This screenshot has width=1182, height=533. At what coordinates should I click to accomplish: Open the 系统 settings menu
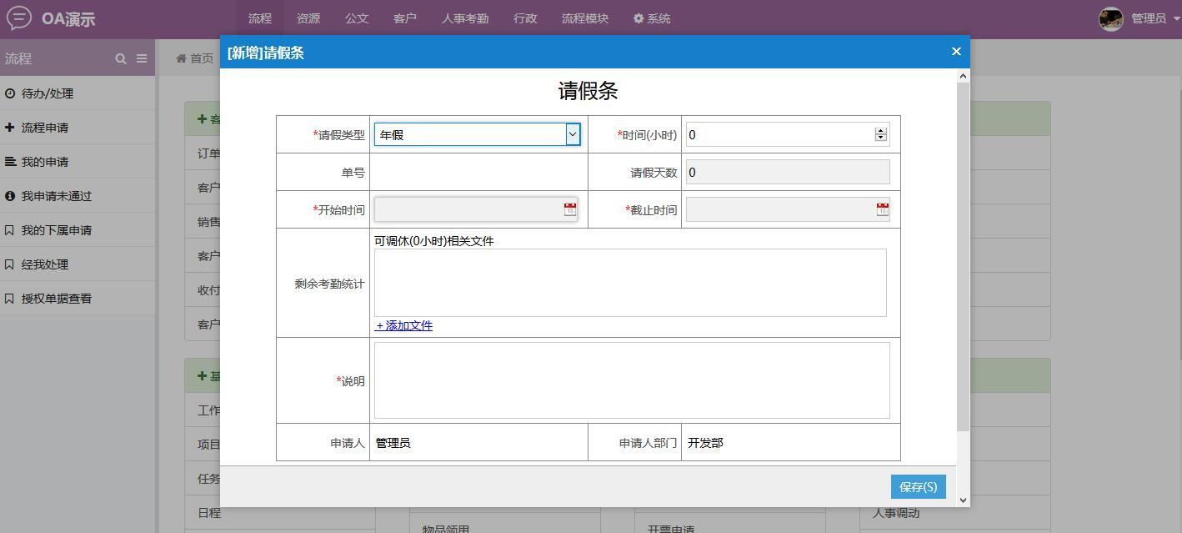click(x=651, y=18)
